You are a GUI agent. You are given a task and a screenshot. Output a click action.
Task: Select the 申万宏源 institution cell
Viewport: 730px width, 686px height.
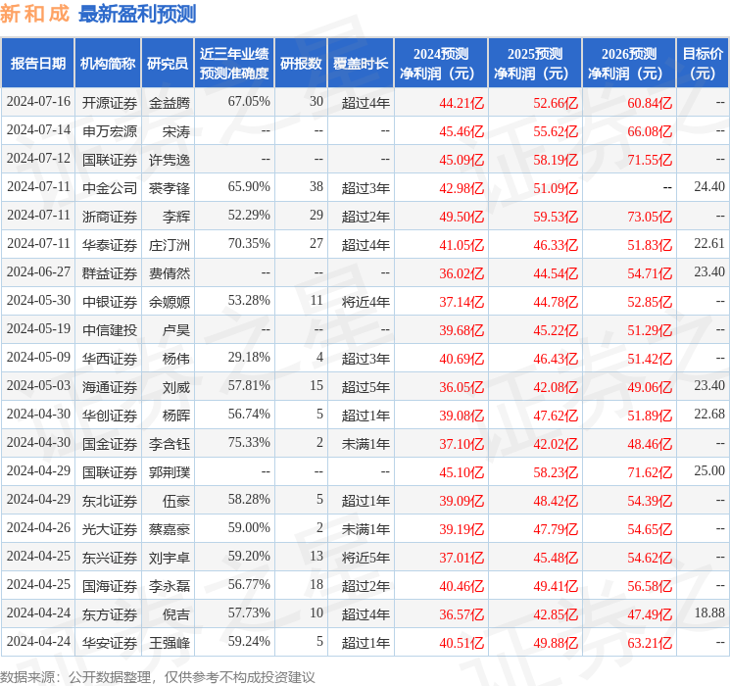pos(110,131)
